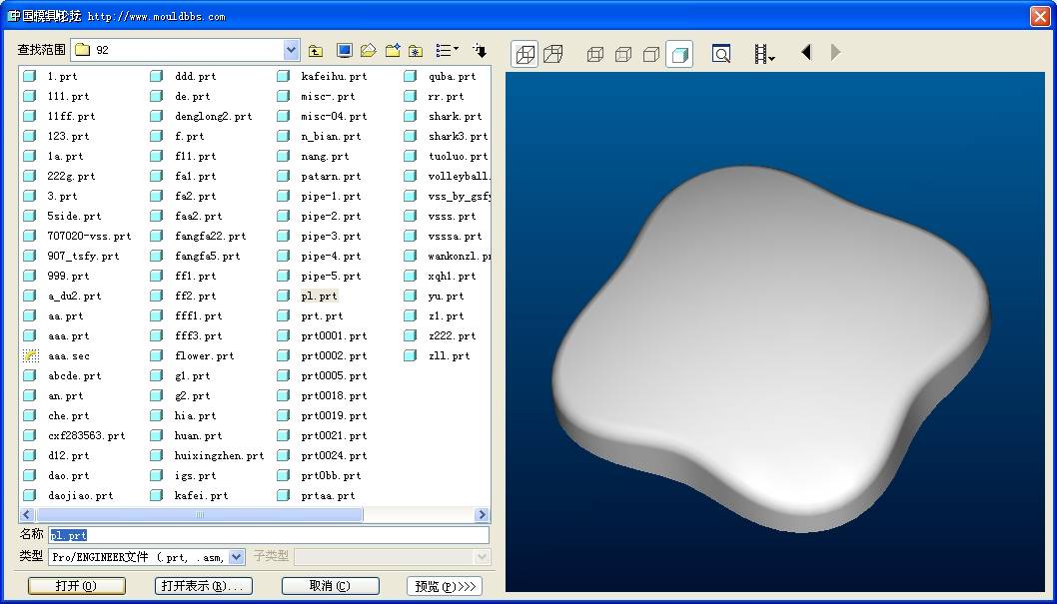Select file cxf283563.prt

86,435
